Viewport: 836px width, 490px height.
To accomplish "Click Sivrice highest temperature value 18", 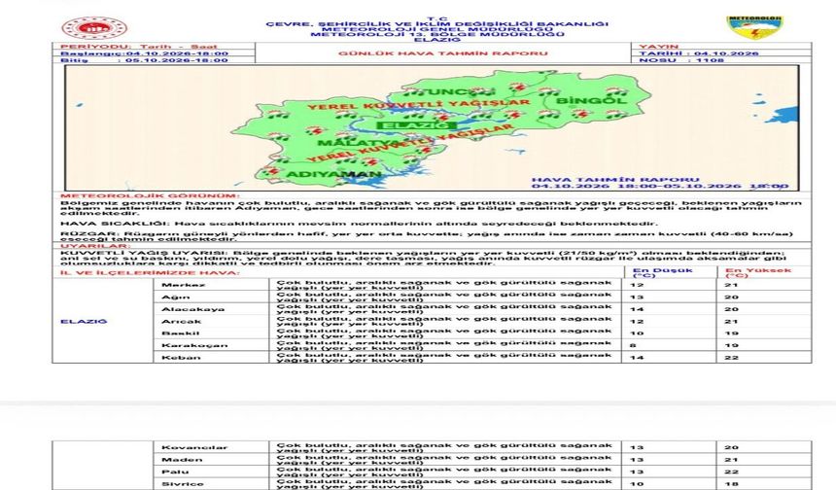I will click(x=731, y=483).
